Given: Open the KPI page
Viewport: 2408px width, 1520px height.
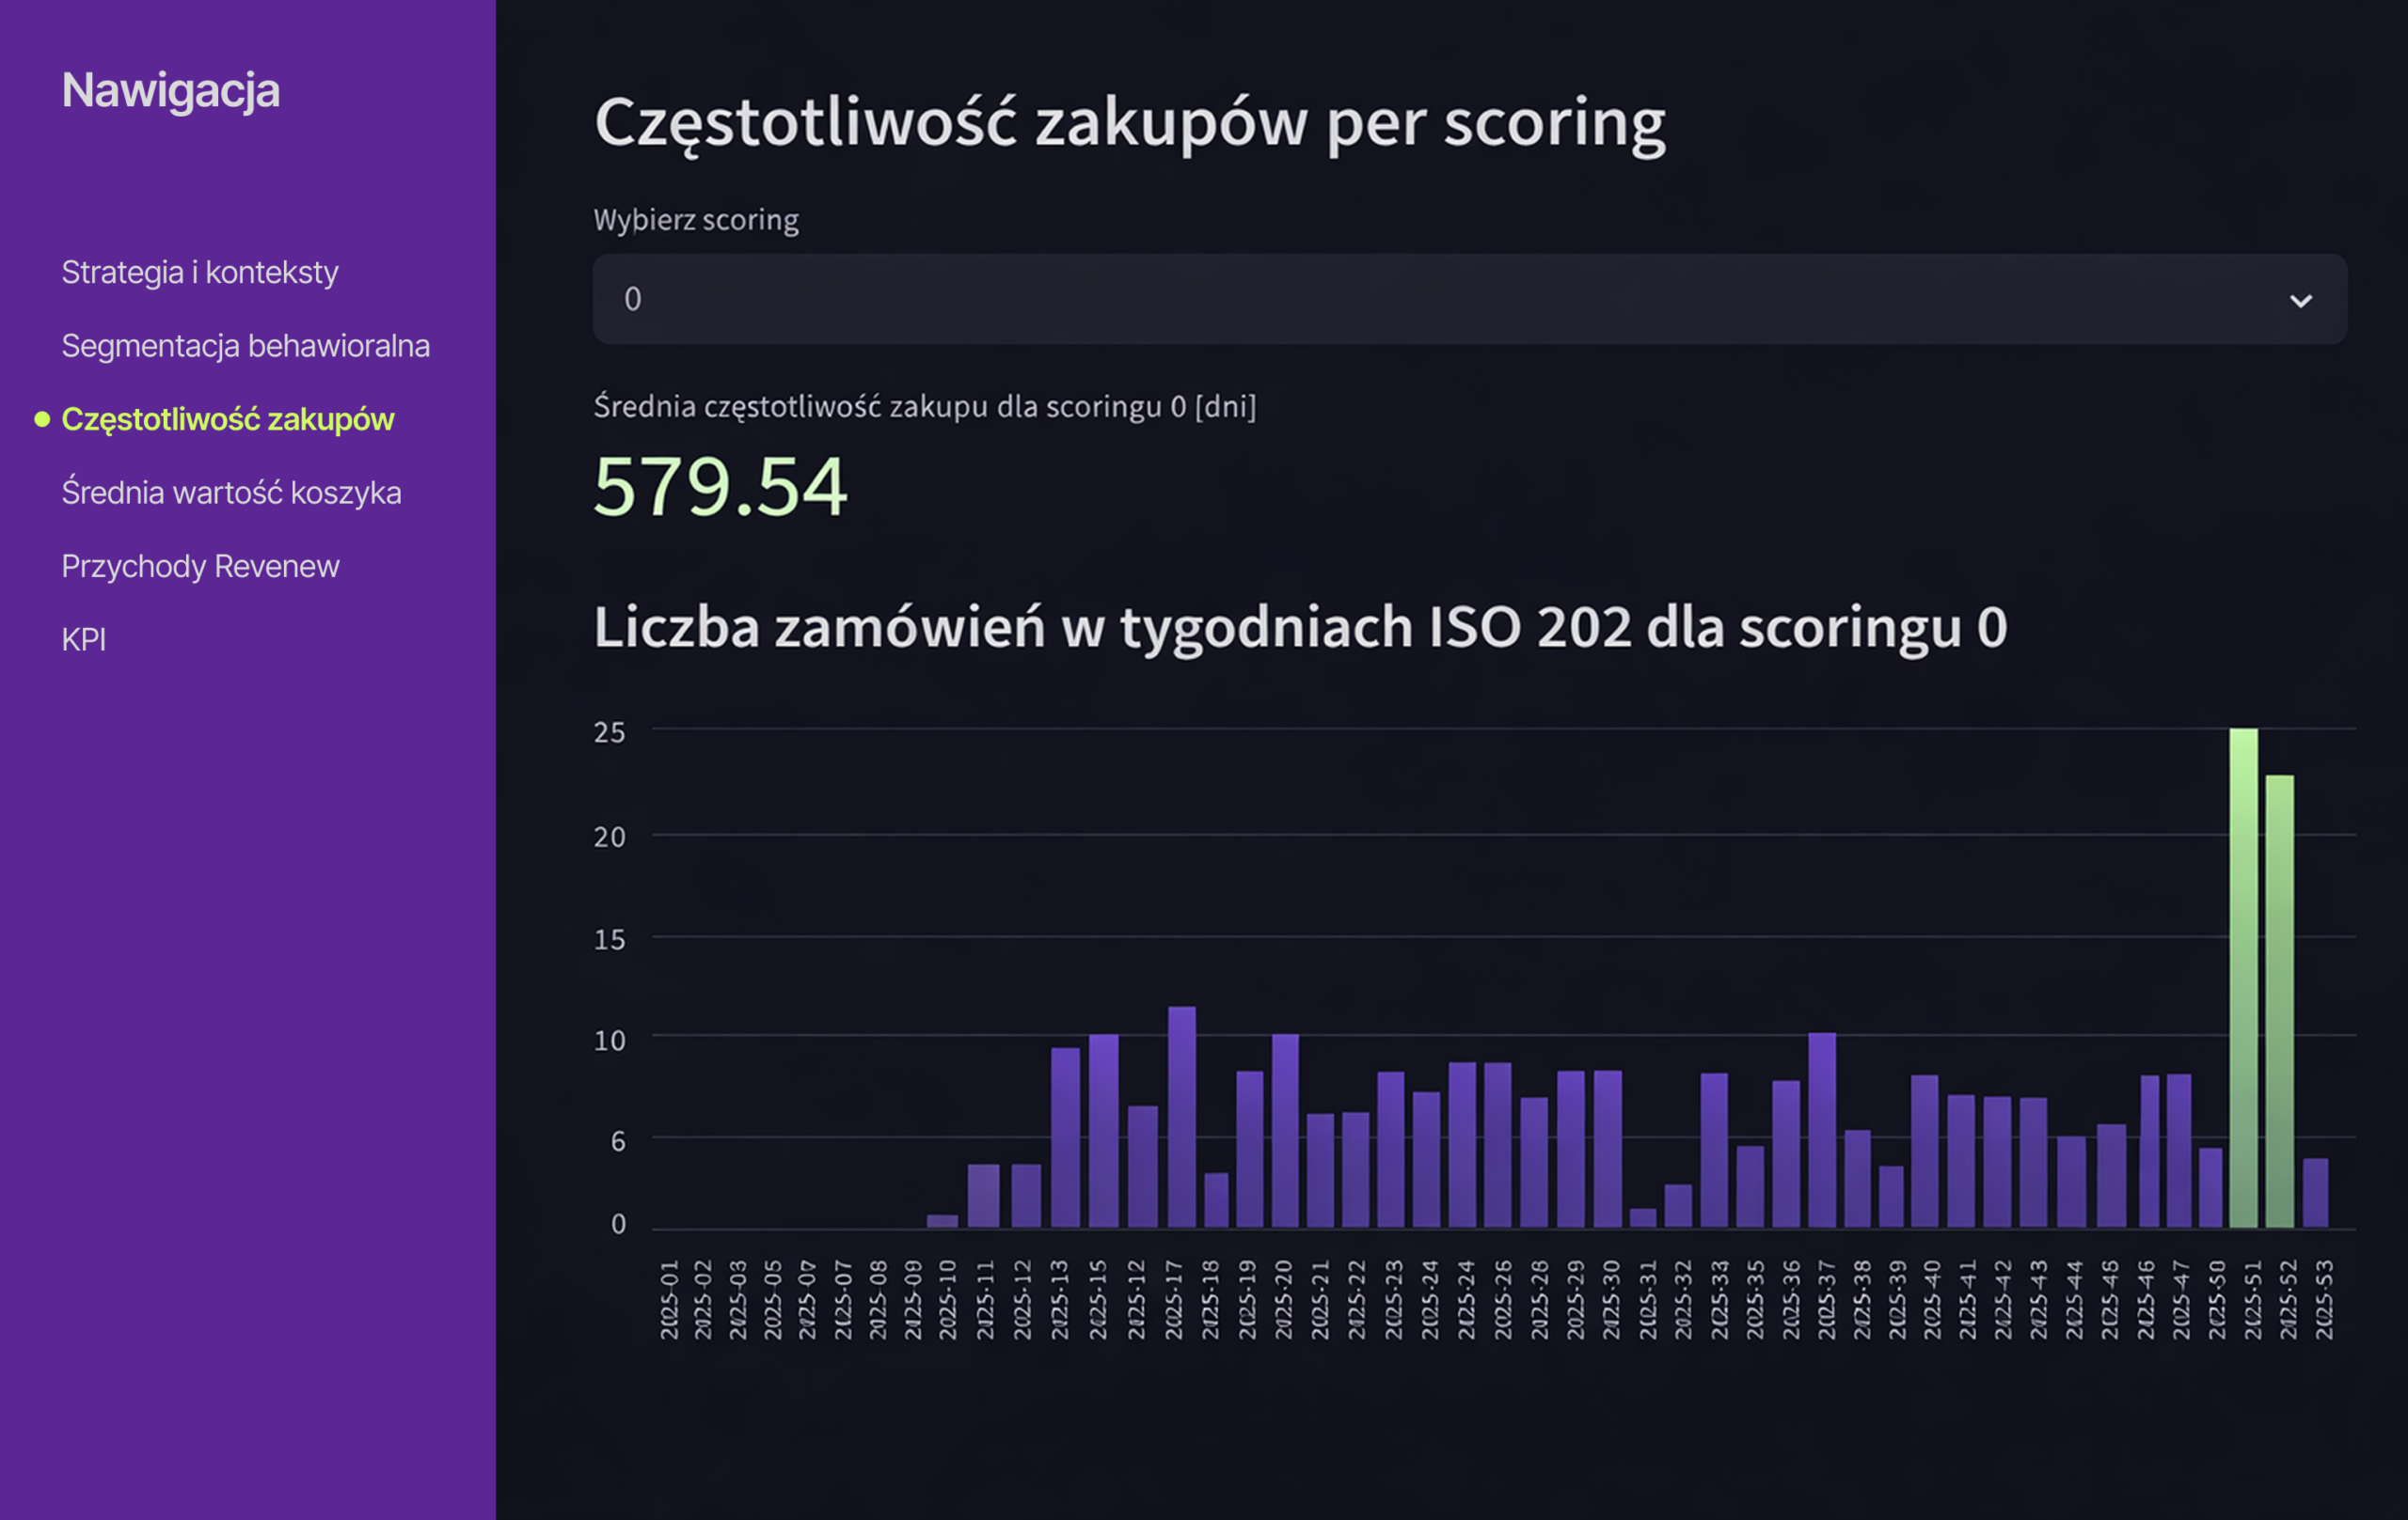Looking at the screenshot, I should point(84,639).
